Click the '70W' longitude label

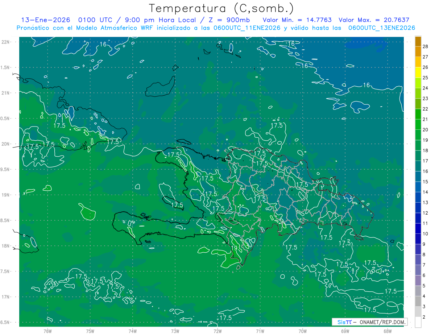click(x=302, y=331)
